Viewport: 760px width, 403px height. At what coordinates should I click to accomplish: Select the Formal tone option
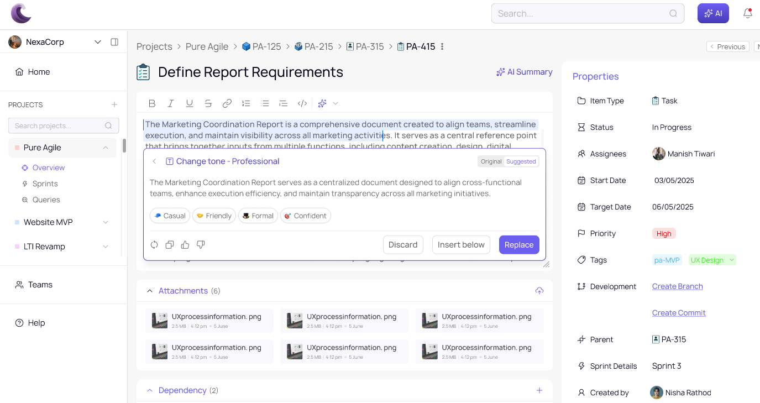(x=258, y=216)
